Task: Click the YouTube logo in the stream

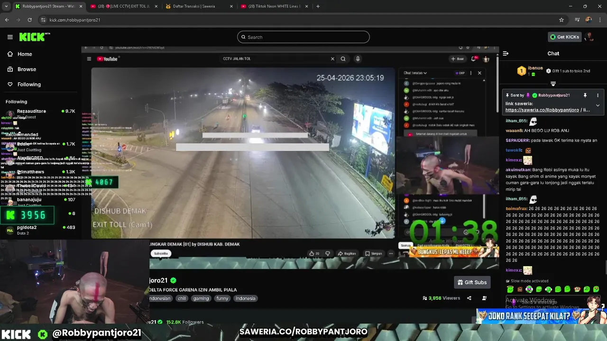Action: (107, 59)
